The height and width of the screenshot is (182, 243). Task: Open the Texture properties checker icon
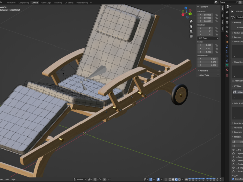click(x=227, y=76)
